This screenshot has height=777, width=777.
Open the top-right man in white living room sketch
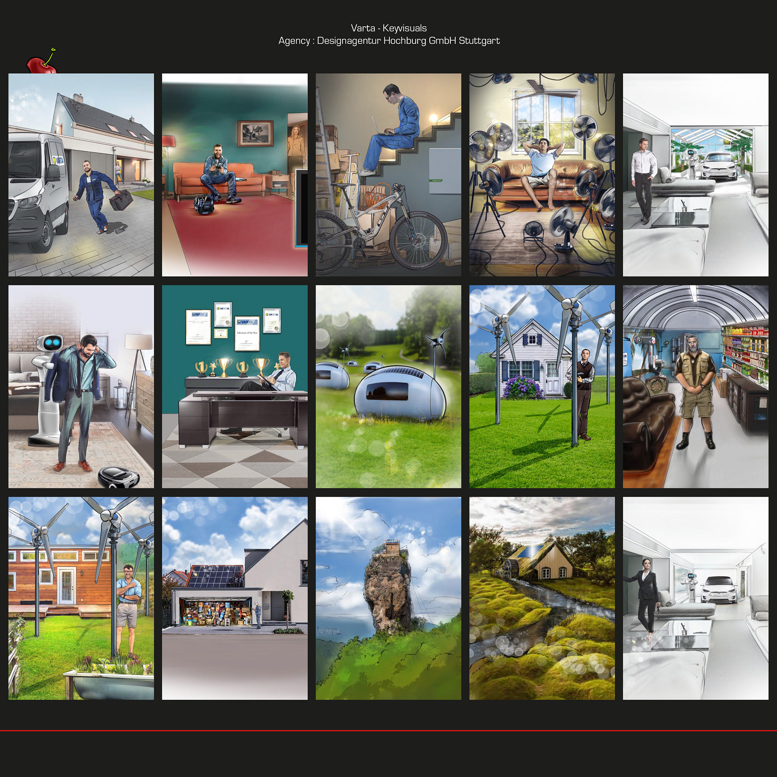click(695, 175)
